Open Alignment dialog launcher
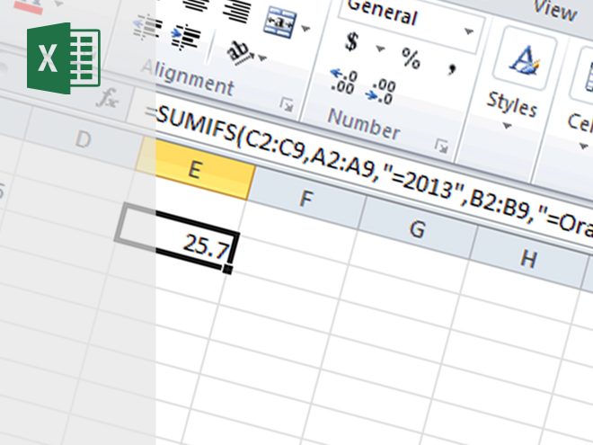Image resolution: width=593 pixels, height=445 pixels. 287,105
